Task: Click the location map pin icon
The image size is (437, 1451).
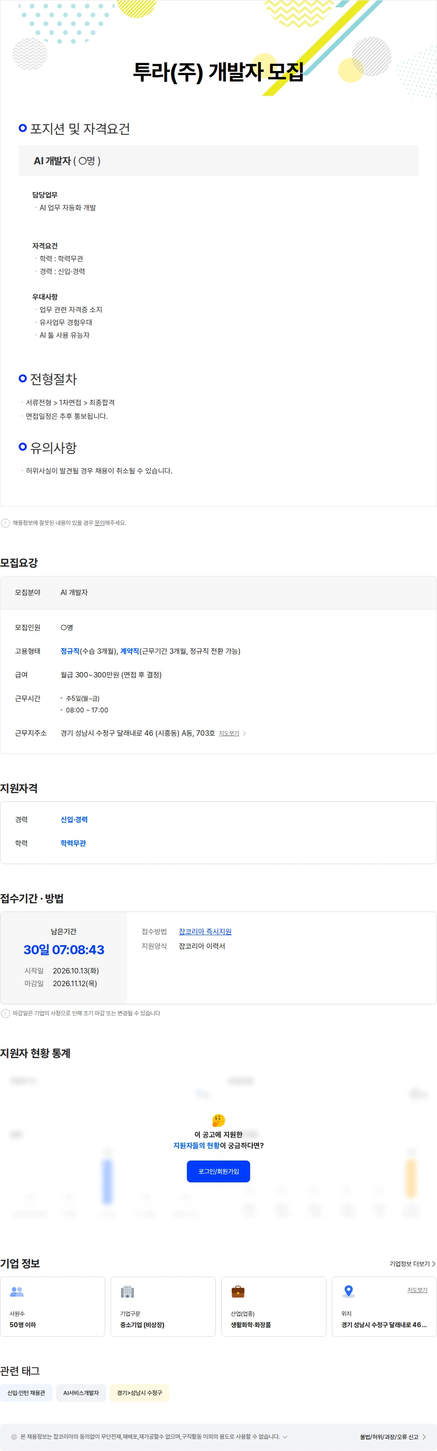Action: point(349,1292)
